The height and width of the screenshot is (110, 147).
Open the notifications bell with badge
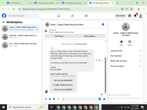(x=135, y=16)
